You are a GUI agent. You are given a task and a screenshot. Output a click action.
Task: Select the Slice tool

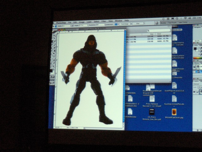point(55,41)
